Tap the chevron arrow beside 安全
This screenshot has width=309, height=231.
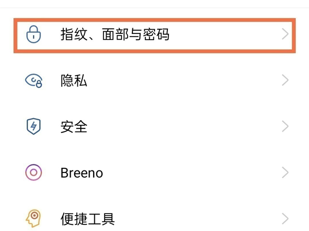click(x=285, y=126)
